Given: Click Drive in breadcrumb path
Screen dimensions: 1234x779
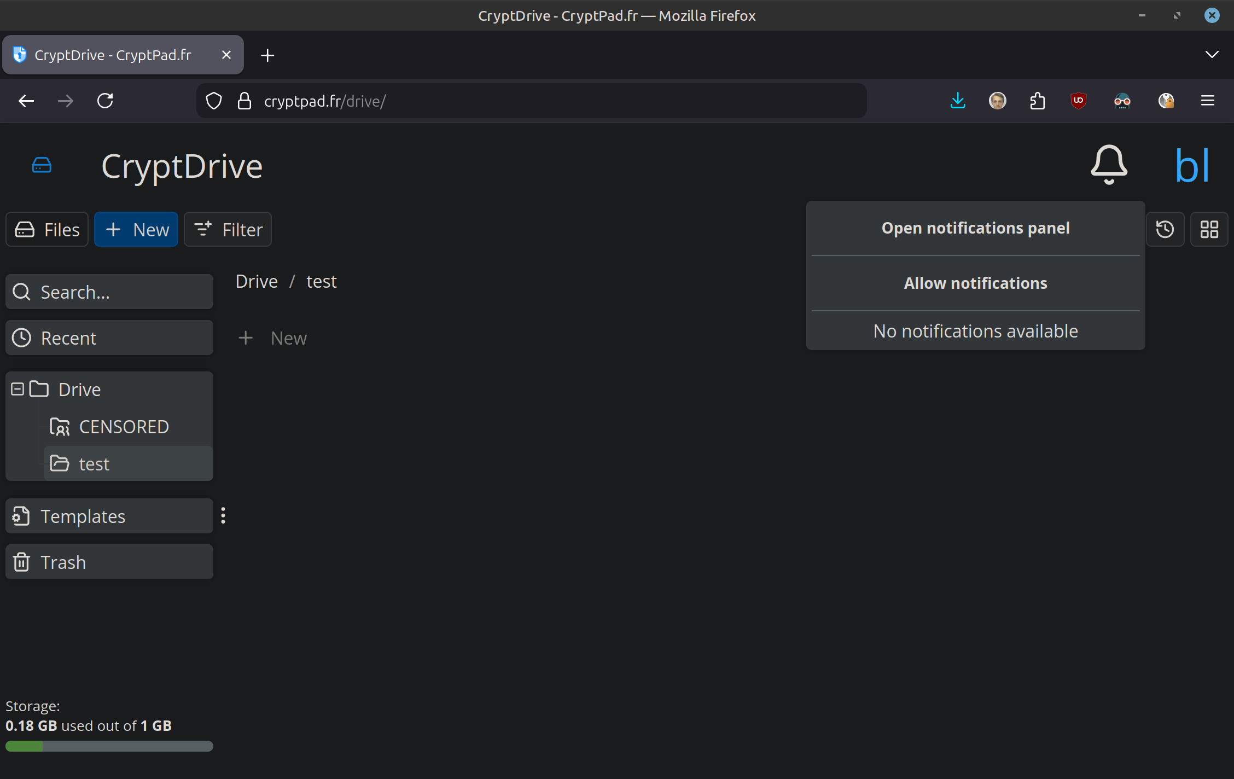Looking at the screenshot, I should [x=257, y=281].
